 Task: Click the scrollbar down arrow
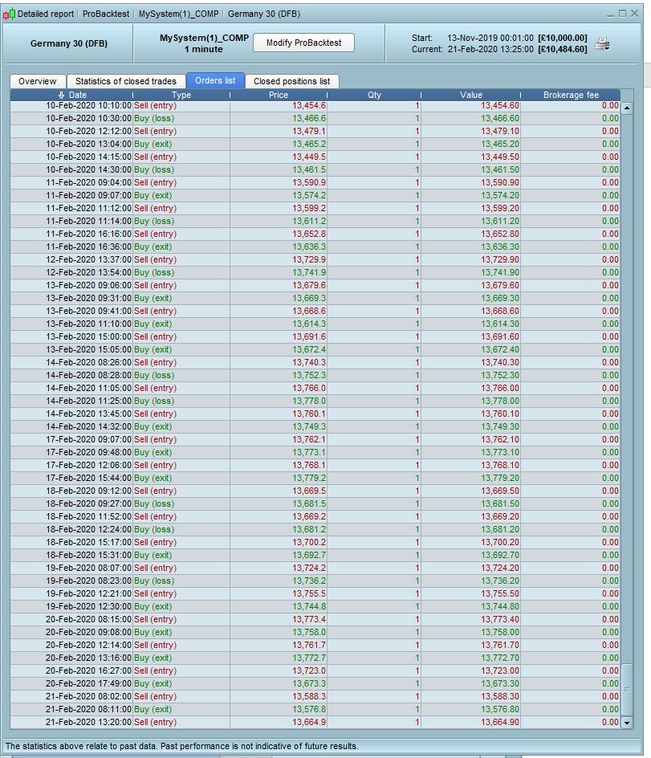click(627, 723)
